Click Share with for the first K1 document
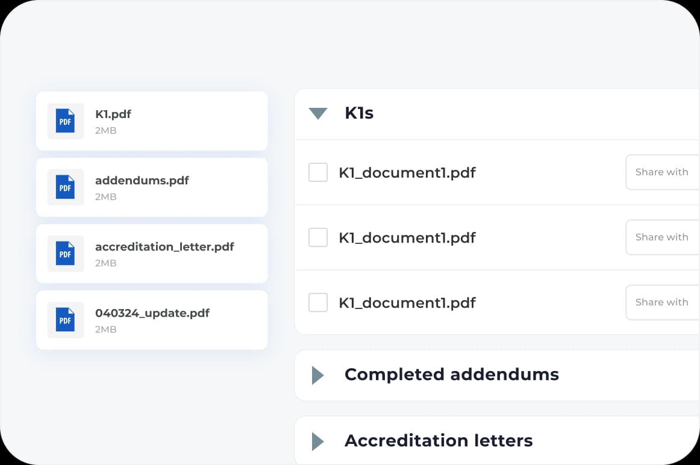Screen dimensions: 700x465 point(662,172)
